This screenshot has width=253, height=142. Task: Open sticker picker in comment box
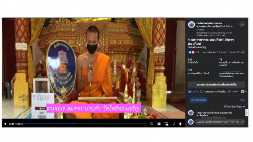pos(242,122)
